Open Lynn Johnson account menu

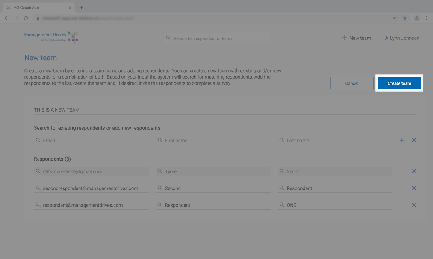pos(402,38)
